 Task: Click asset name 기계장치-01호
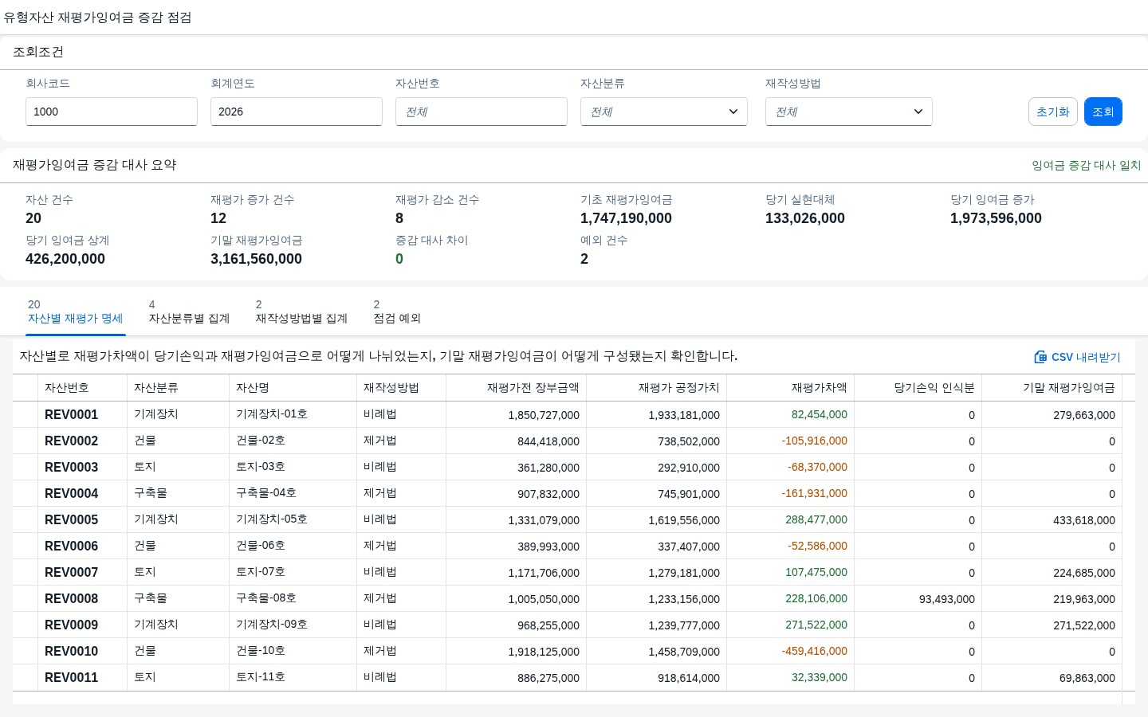click(x=272, y=414)
